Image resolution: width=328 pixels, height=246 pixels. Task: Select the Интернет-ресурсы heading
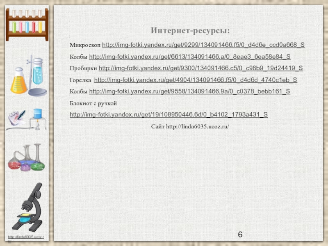[190, 31]
